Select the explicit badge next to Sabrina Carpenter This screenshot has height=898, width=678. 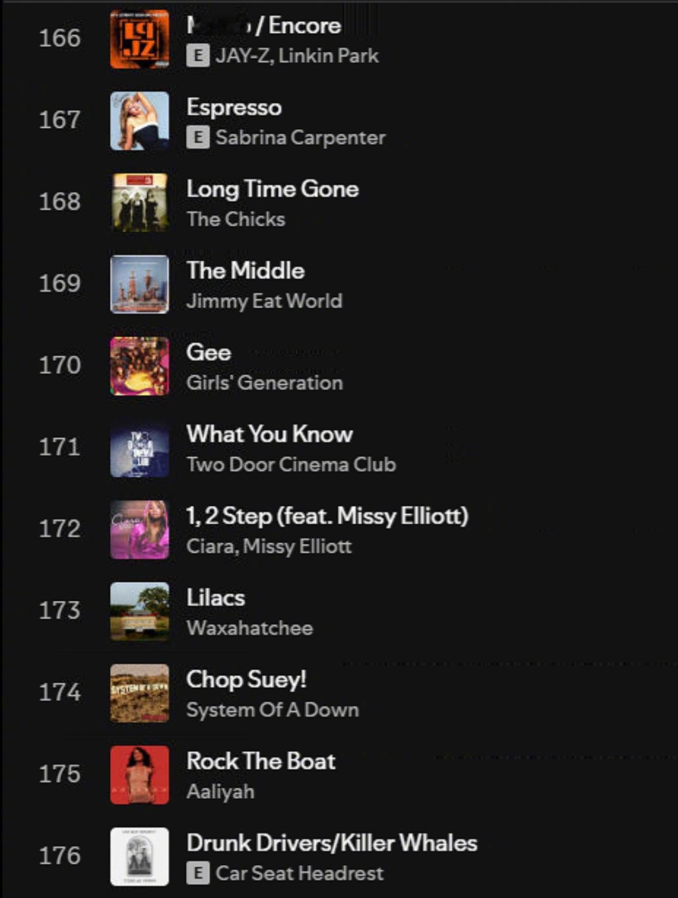point(198,138)
